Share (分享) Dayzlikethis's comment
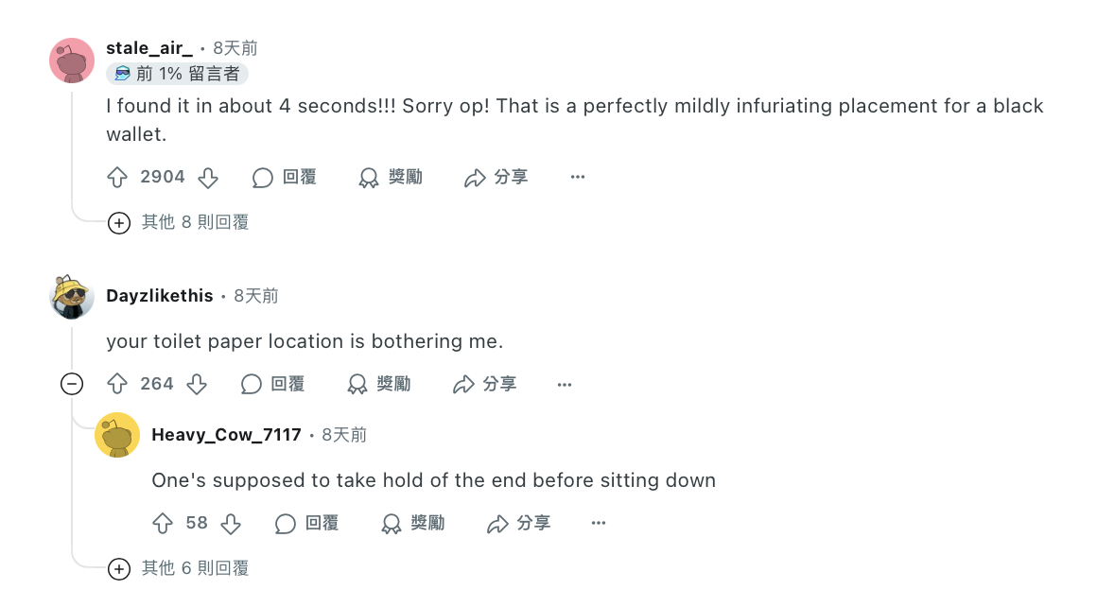Viewport: 1097px width, 607px height. click(485, 384)
